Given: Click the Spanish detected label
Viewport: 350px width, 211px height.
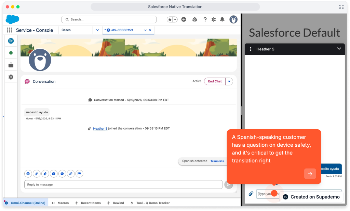Looking at the screenshot, I should [194, 161].
